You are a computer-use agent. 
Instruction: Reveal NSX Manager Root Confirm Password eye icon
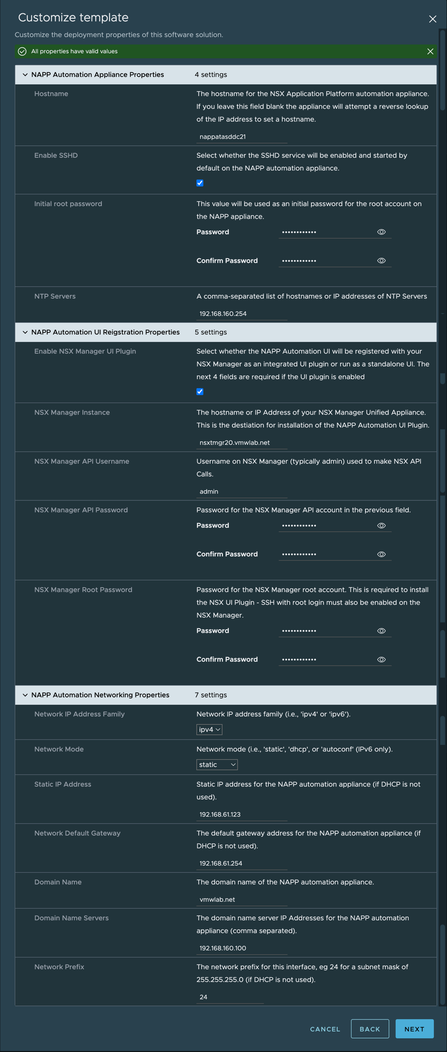coord(381,660)
